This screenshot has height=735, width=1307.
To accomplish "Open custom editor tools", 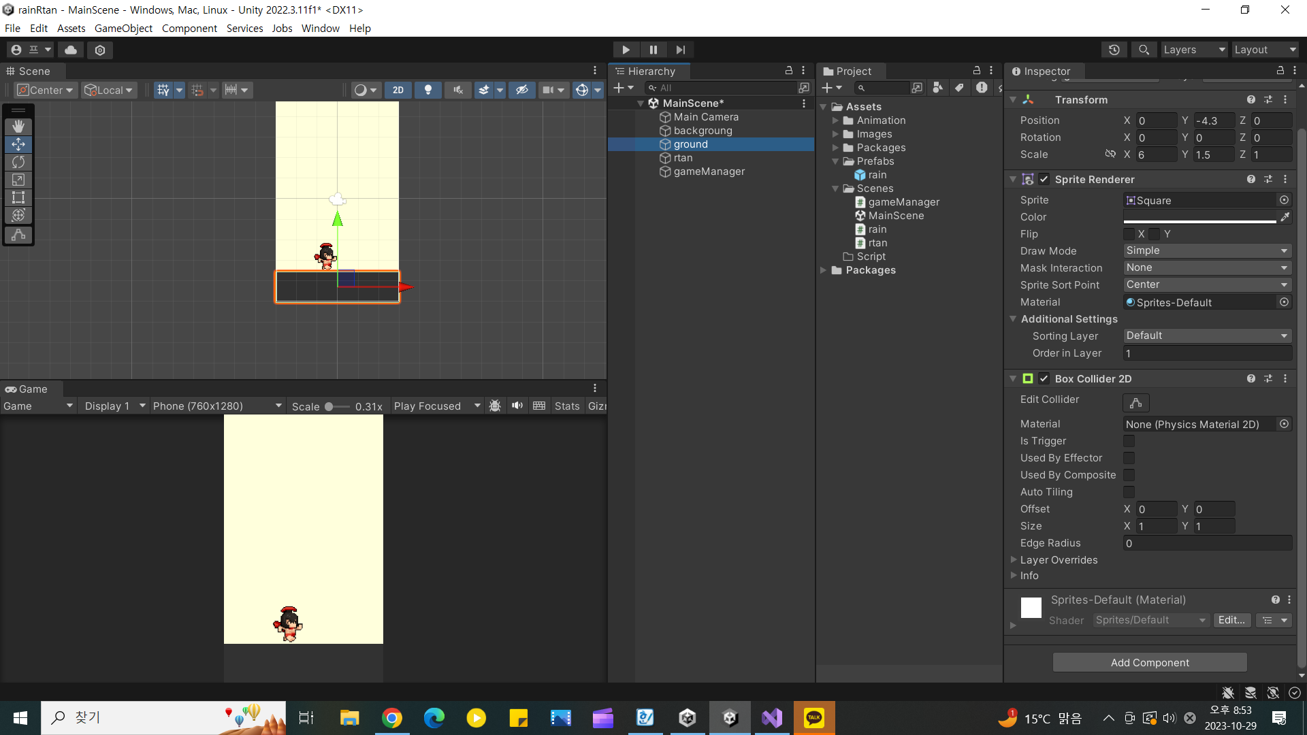I will [18, 235].
